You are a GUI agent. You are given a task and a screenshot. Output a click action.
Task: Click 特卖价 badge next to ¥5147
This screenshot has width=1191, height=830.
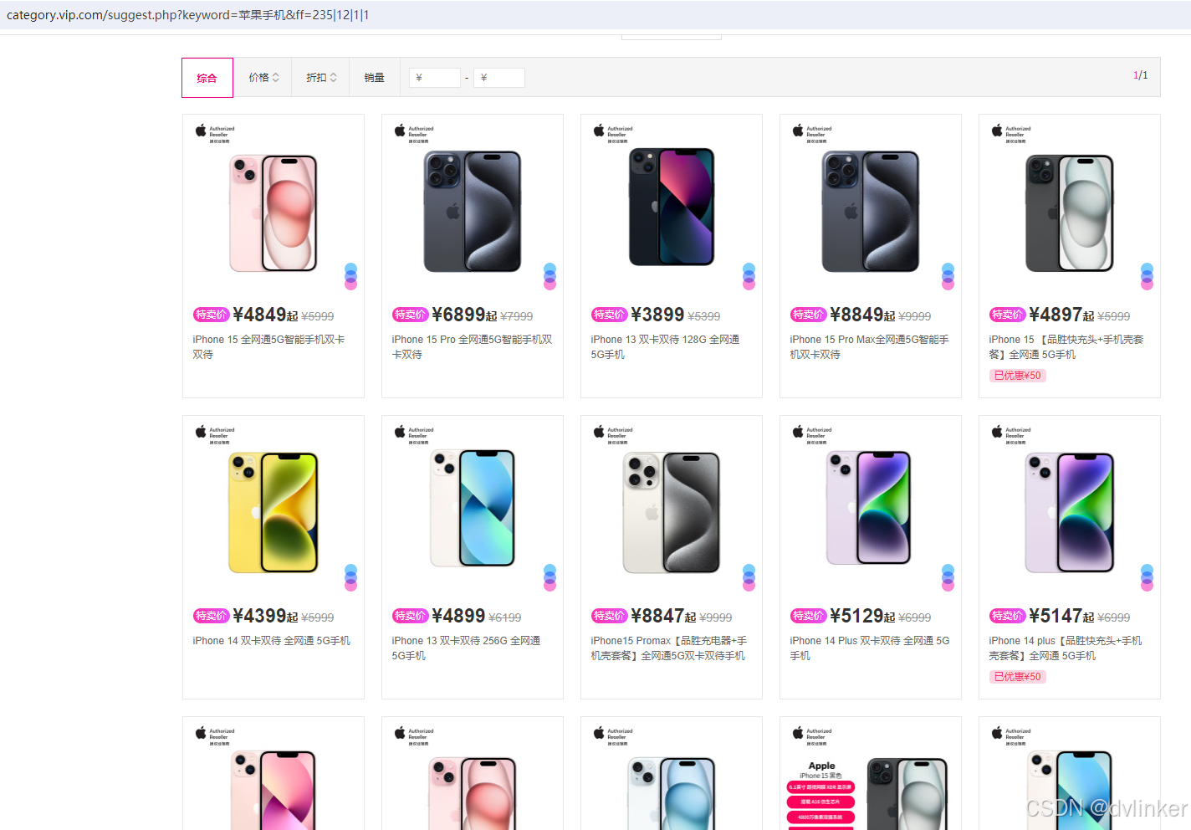tap(1007, 616)
